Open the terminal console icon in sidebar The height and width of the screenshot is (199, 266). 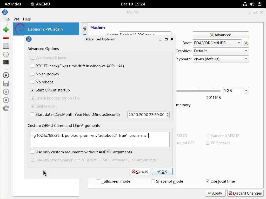tap(6, 63)
